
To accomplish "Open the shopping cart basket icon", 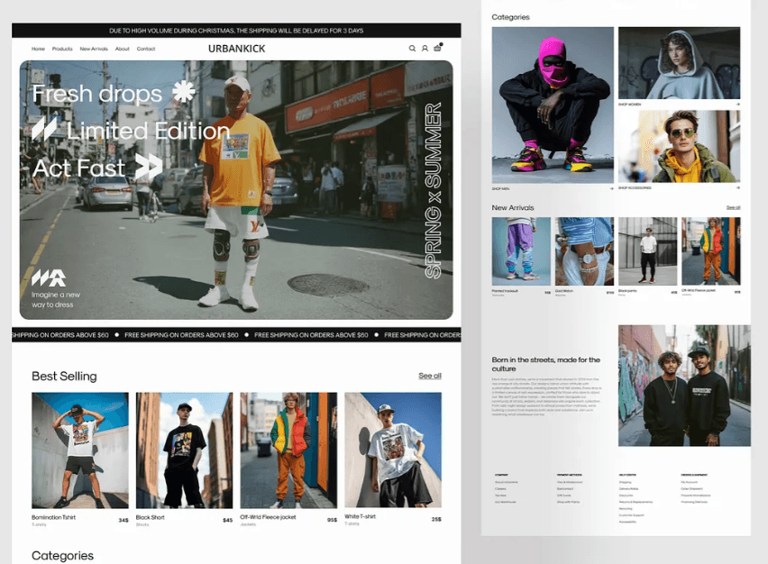I will coord(438,48).
